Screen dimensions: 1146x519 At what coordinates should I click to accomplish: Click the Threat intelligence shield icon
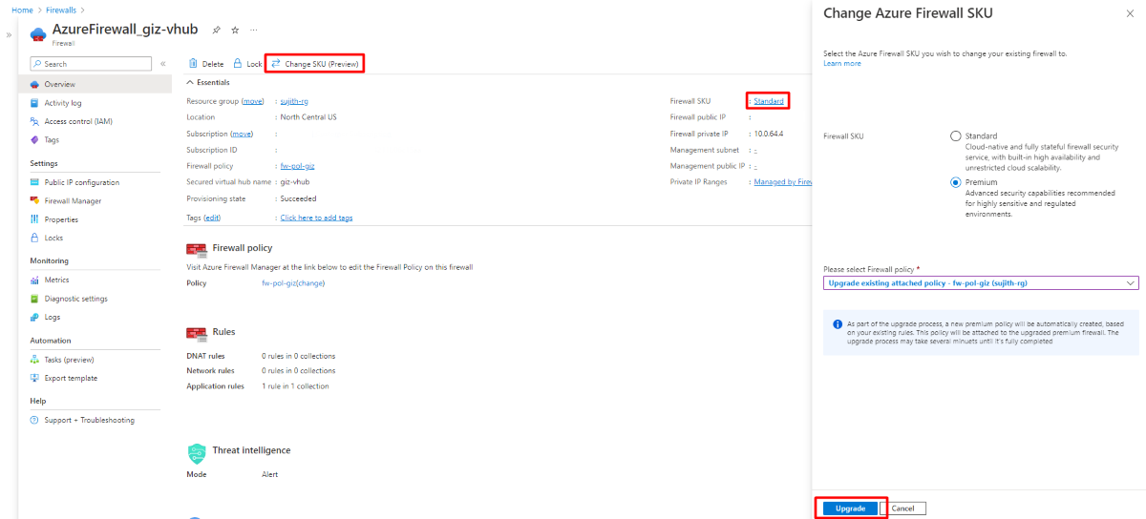pos(197,452)
